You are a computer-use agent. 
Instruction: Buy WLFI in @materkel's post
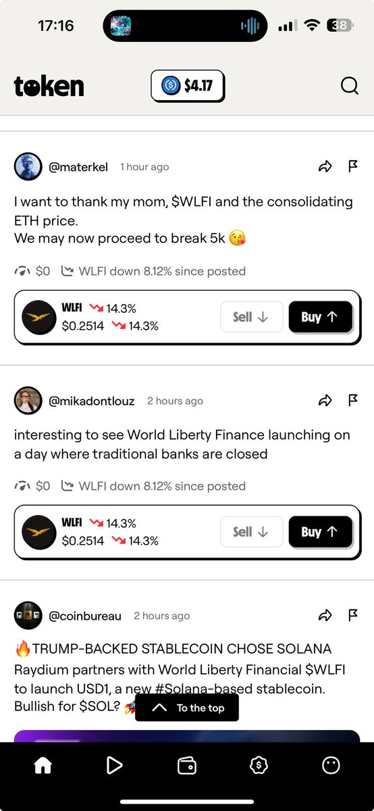(320, 317)
